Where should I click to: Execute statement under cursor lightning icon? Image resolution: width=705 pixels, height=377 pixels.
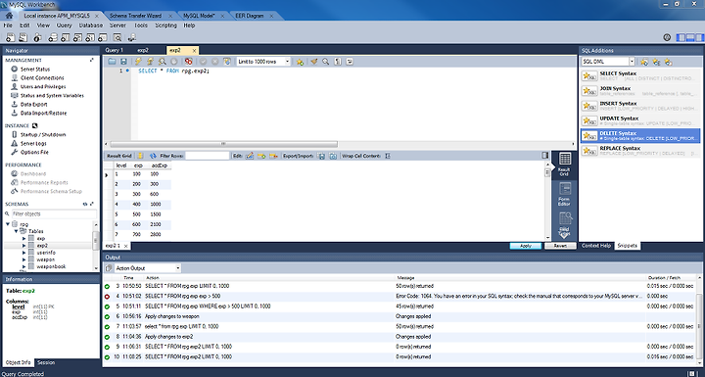click(150, 62)
